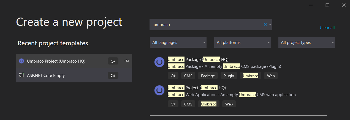Clear the search box with the X icon

(x=265, y=24)
